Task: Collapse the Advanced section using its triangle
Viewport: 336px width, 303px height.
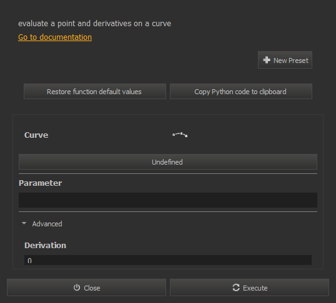Action: point(24,223)
